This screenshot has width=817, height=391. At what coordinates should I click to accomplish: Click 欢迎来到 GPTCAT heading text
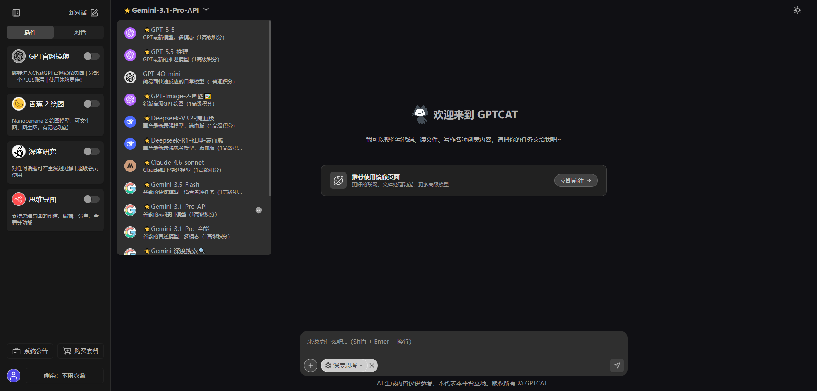(475, 114)
